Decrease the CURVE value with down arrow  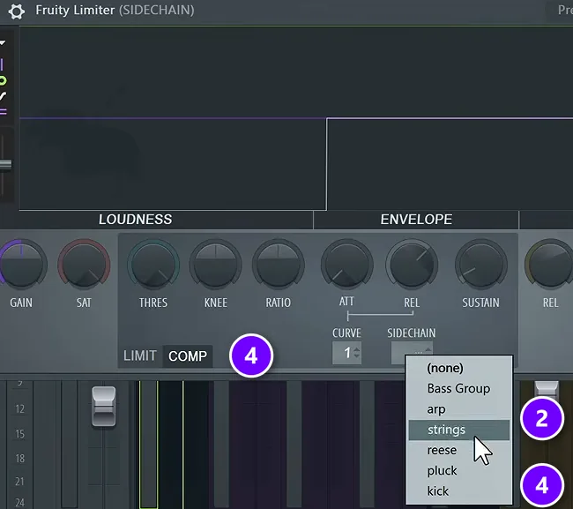point(357,356)
